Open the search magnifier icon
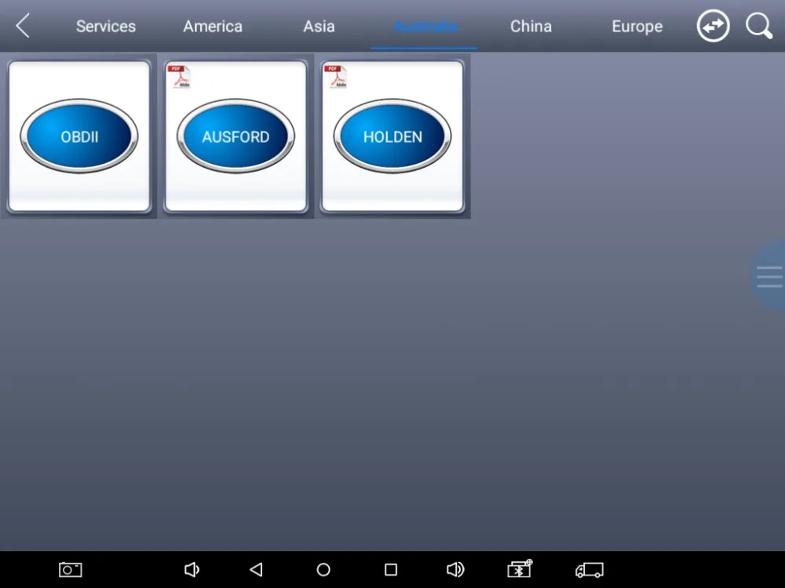Image resolution: width=785 pixels, height=588 pixels. click(759, 26)
